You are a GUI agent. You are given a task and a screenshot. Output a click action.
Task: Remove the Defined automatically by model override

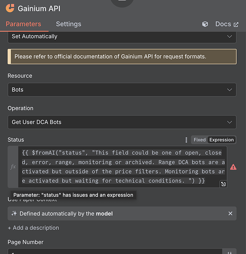230,213
